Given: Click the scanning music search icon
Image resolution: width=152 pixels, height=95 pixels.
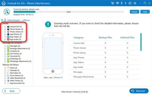Looking at the screenshot, I should tap(7, 12).
